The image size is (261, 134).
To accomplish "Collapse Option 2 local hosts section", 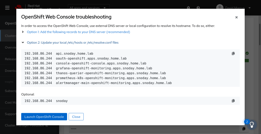I will click(x=72, y=43).
